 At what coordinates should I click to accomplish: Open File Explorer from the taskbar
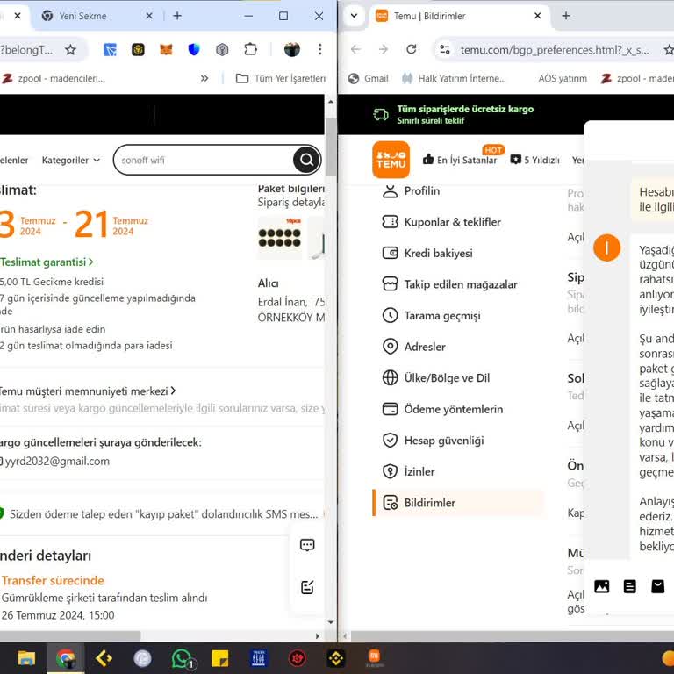tap(26, 657)
